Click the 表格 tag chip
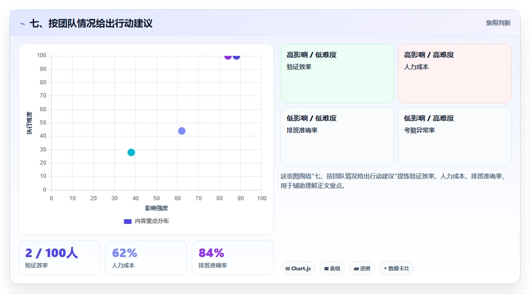 tap(332, 268)
